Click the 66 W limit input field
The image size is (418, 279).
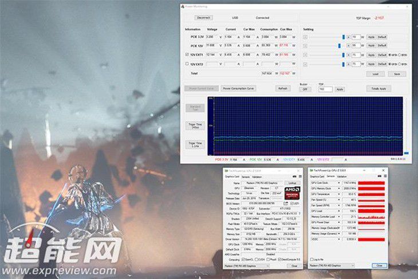356,46
